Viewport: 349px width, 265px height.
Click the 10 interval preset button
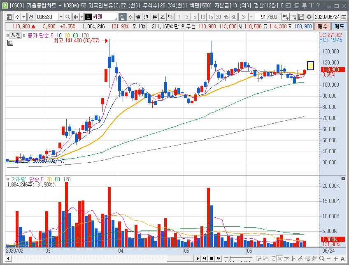tap(202, 17)
